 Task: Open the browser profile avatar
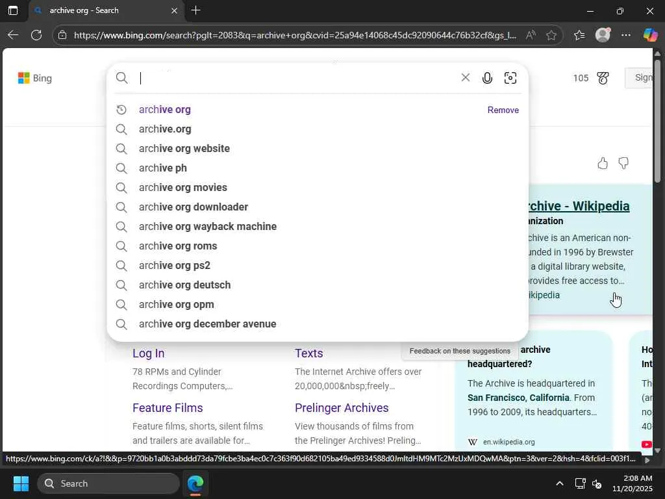tap(603, 35)
